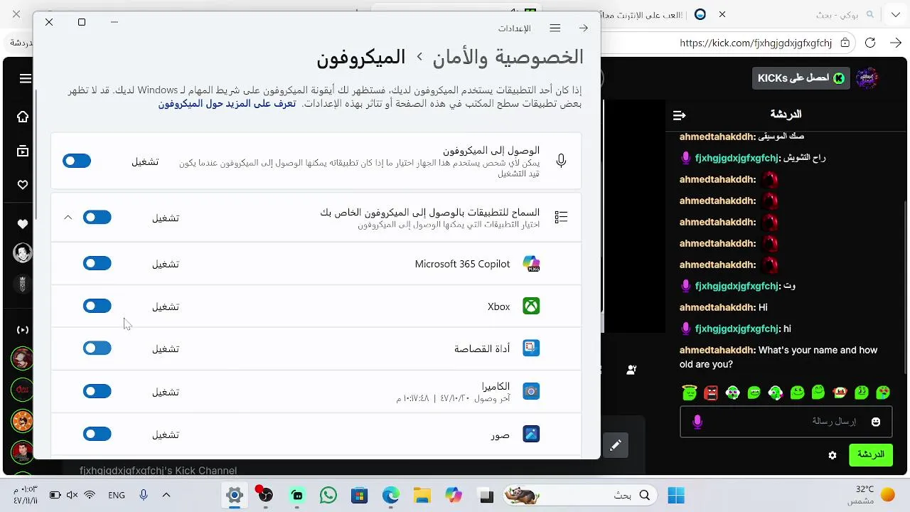
Task: Click browser address bar with kick.com URL
Action: tap(756, 43)
